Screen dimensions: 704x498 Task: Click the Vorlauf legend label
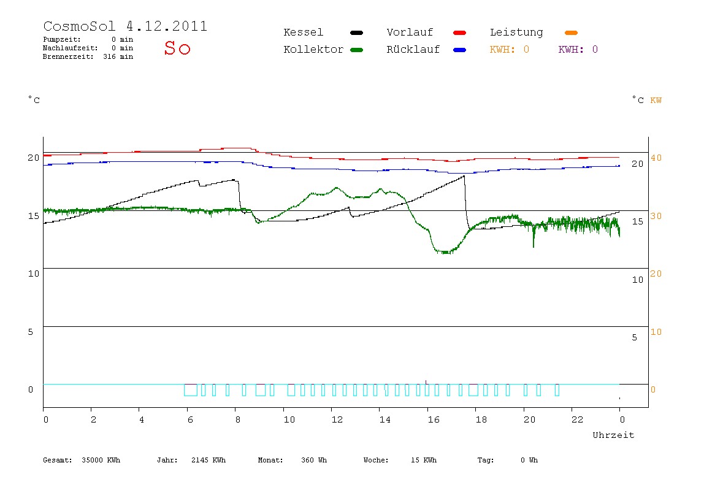pos(410,33)
